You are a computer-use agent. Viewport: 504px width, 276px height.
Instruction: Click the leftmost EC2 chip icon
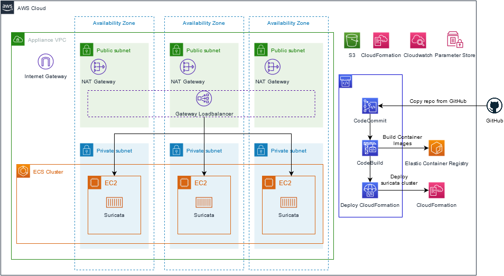coord(95,183)
